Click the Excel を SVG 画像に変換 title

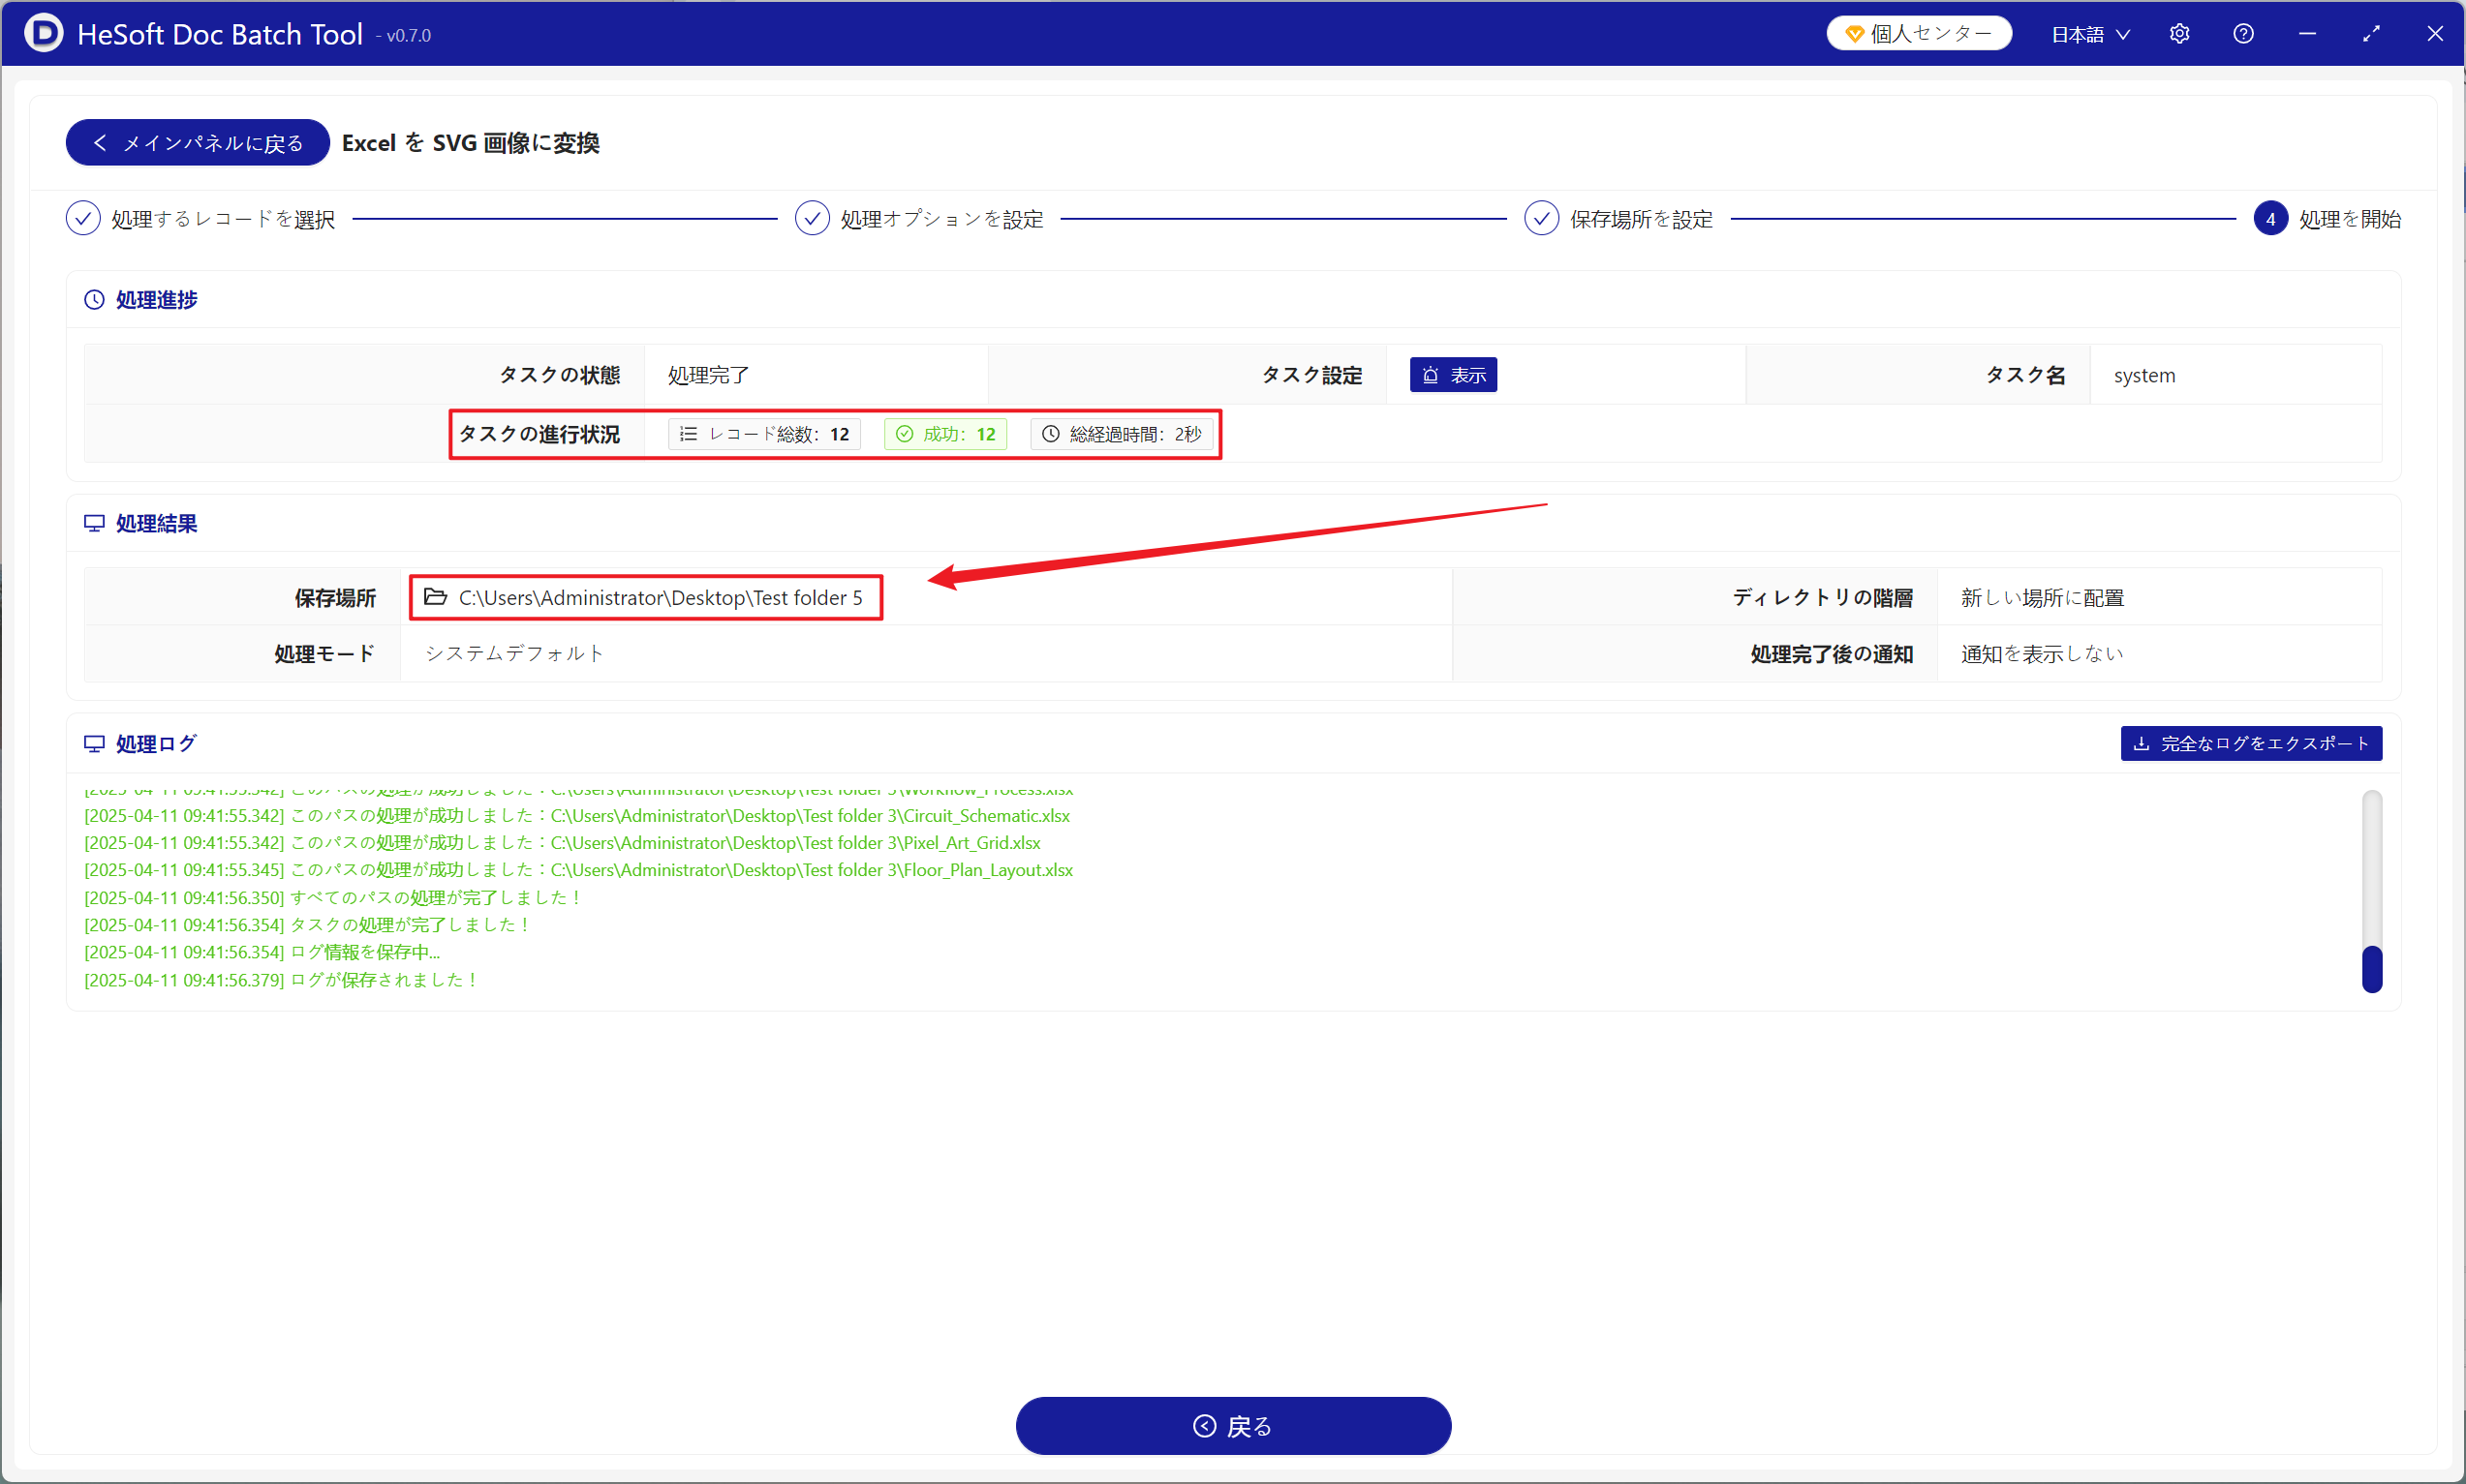470,143
